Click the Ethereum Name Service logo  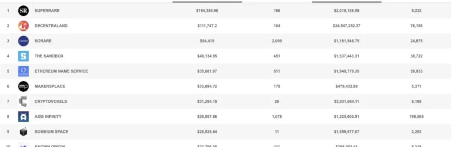pyautogui.click(x=24, y=71)
